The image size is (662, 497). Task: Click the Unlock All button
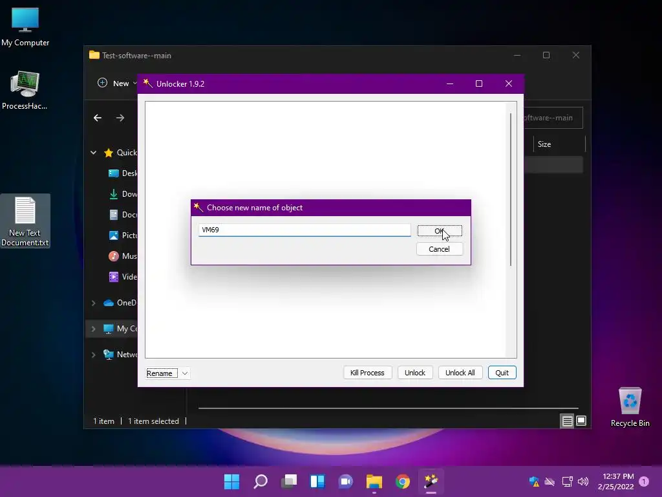(x=460, y=373)
